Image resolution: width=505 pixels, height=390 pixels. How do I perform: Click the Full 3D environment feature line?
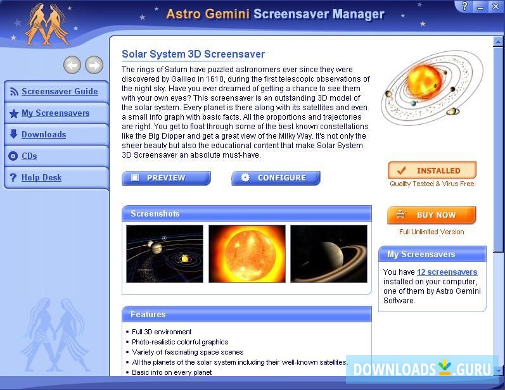coord(162,332)
